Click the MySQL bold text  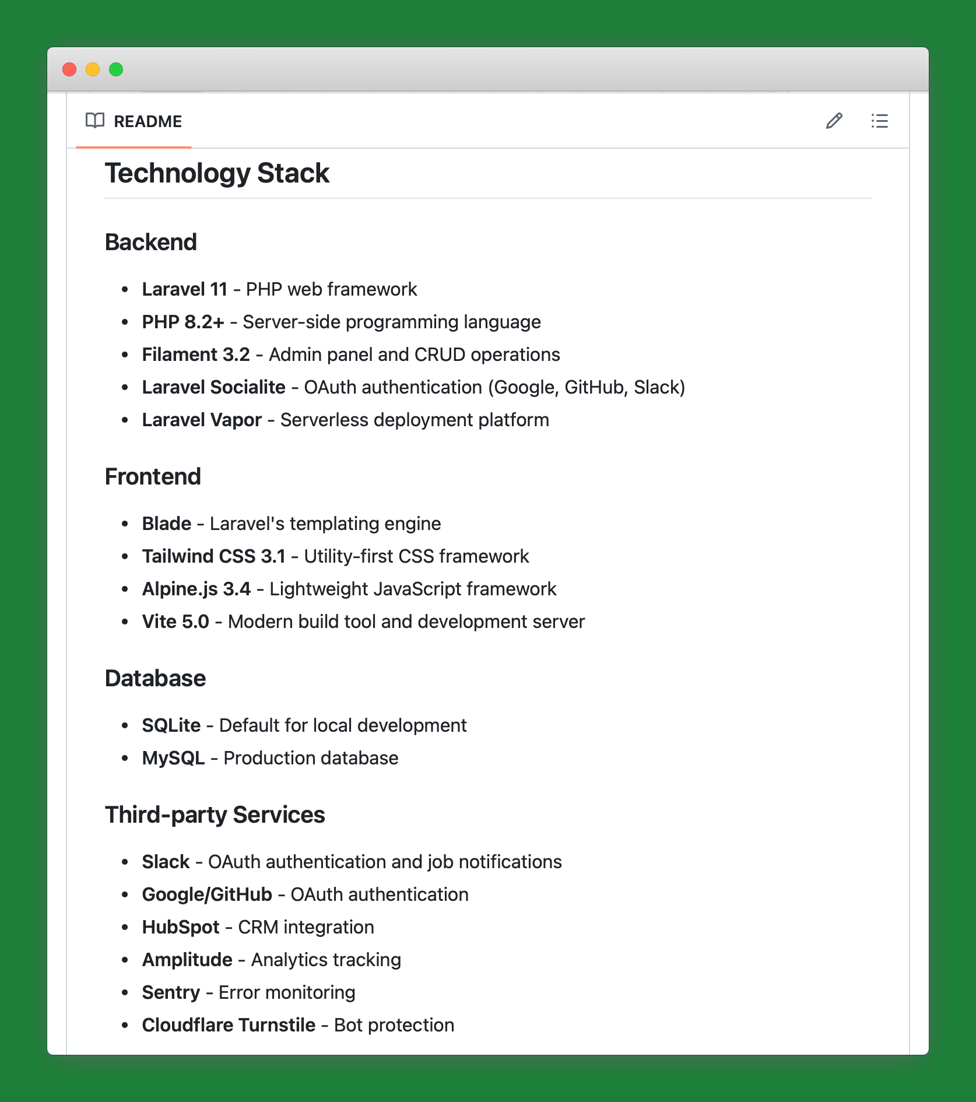click(173, 758)
